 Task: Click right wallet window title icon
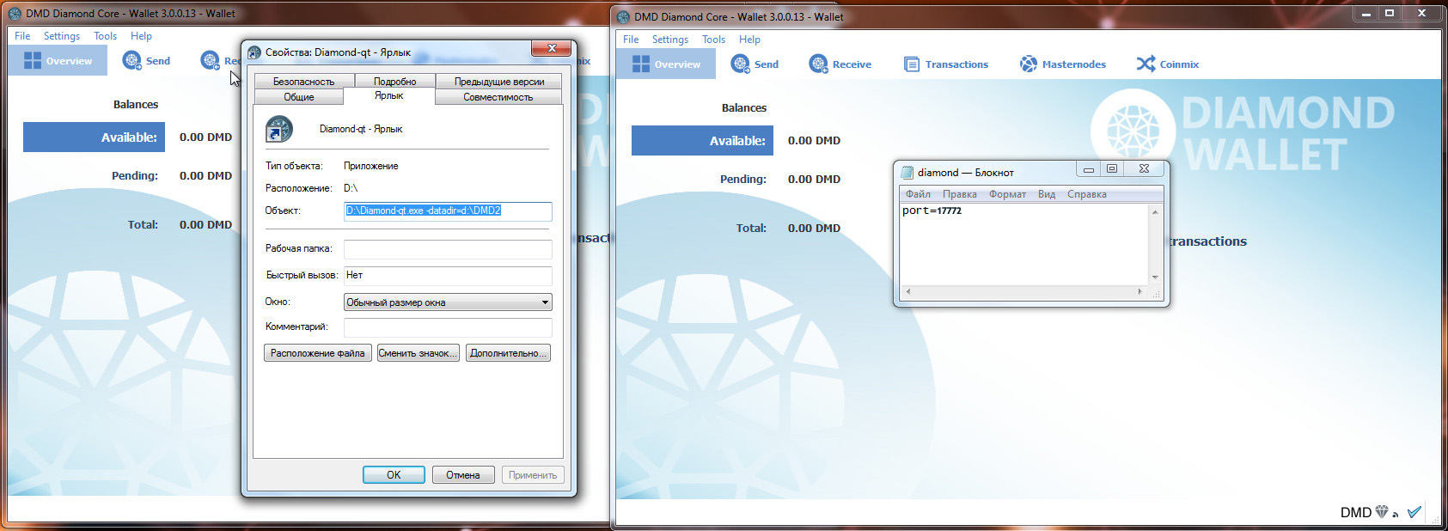coord(624,16)
